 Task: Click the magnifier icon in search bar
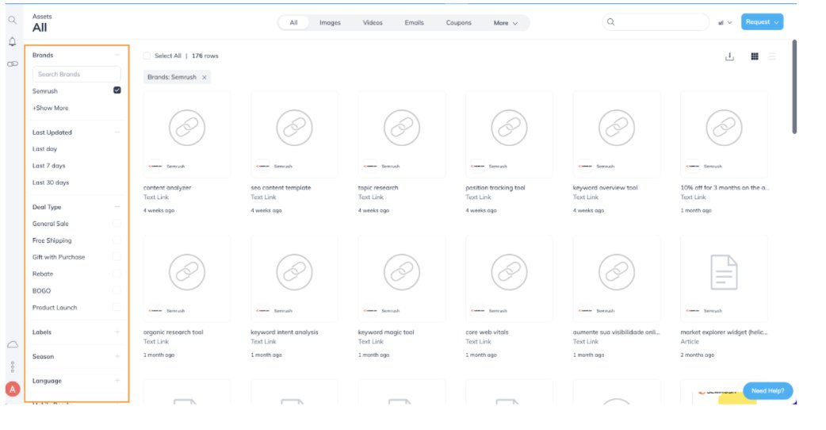click(x=610, y=22)
